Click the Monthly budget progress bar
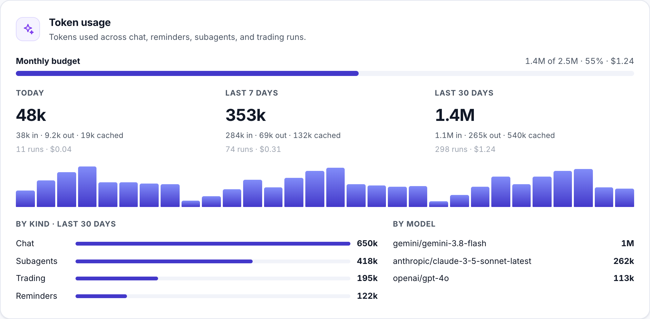The width and height of the screenshot is (650, 319). click(x=325, y=73)
